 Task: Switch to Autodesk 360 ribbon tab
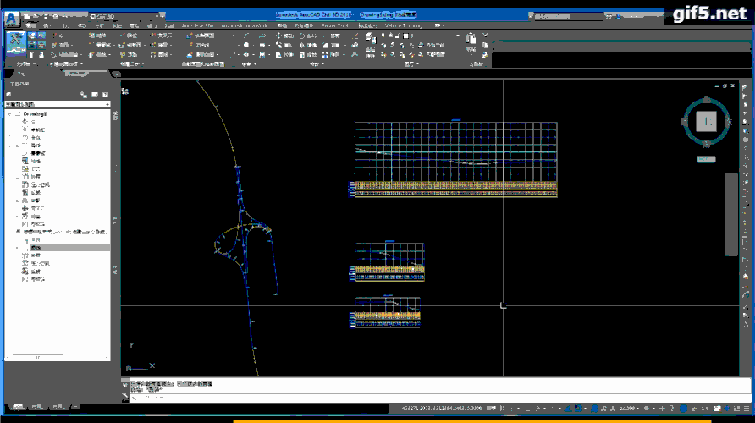click(197, 25)
